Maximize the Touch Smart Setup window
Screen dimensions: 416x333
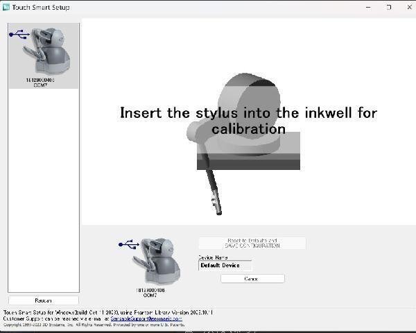(389, 8)
